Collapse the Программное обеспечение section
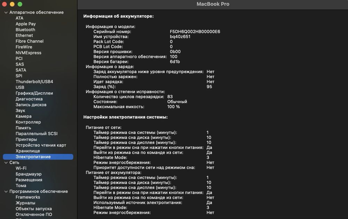Screen dimensions: 348x219 (x=6, y=192)
